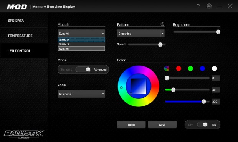This screenshot has height=142, width=238.
Task: Close the Memory Overview Display window
Action: coord(230,6)
